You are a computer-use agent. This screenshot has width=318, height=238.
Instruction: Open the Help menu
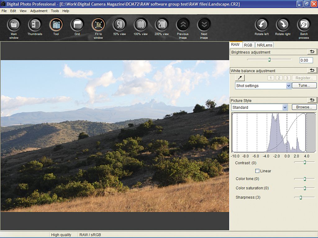(x=66, y=11)
